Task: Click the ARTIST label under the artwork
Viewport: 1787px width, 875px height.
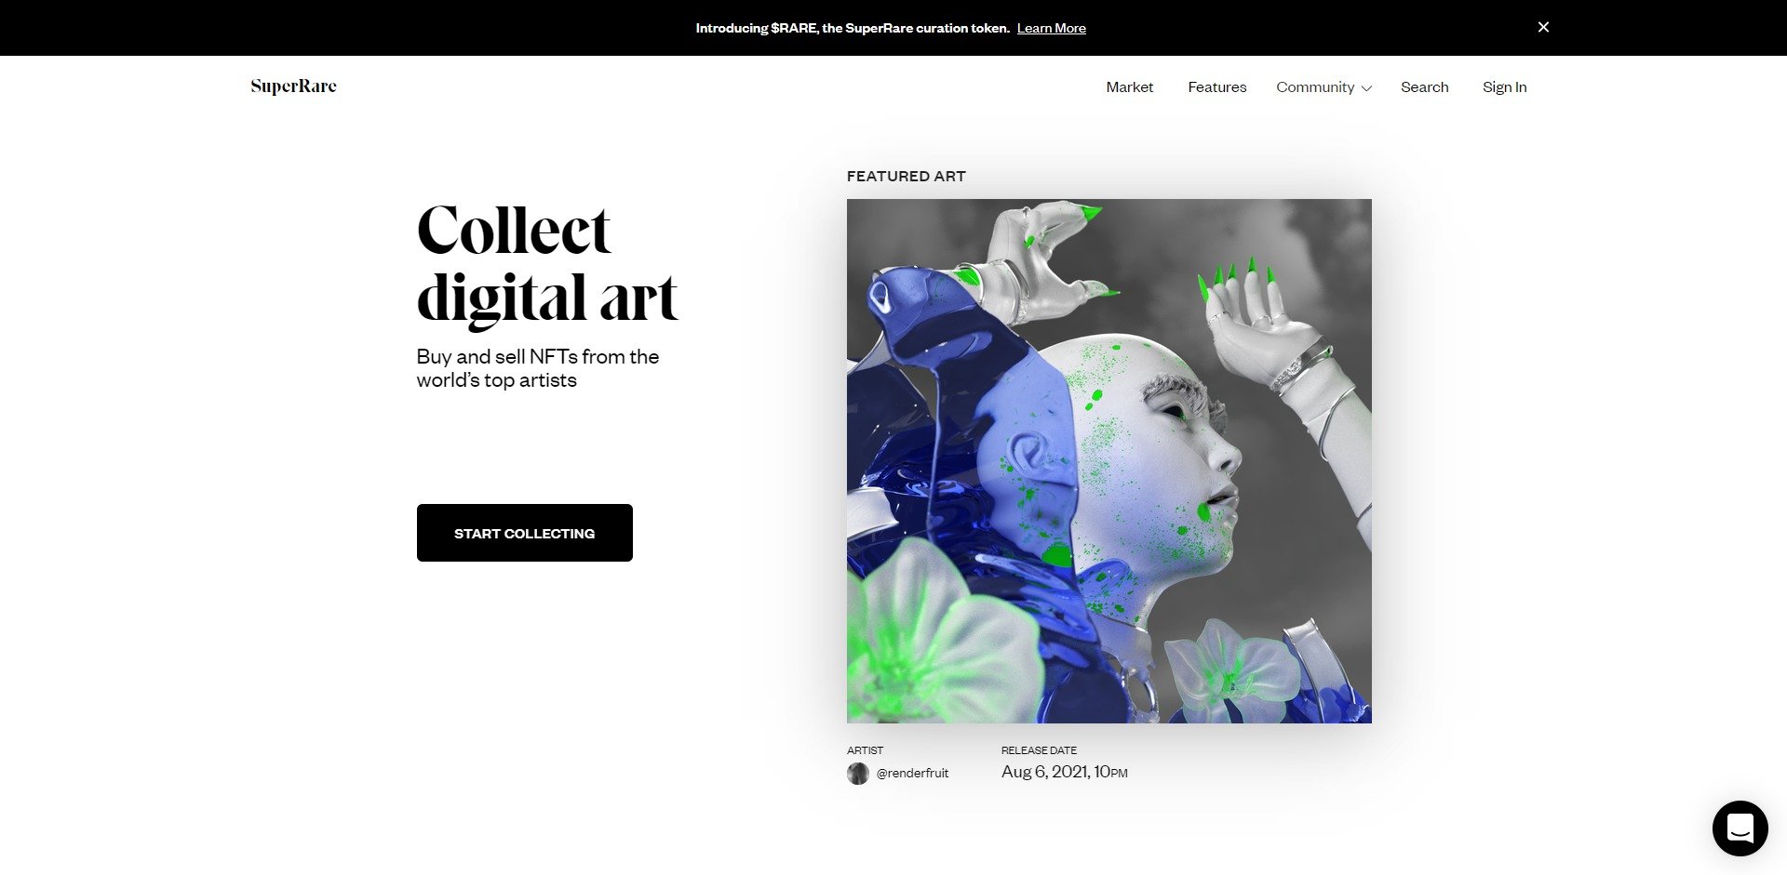Action: 865,750
